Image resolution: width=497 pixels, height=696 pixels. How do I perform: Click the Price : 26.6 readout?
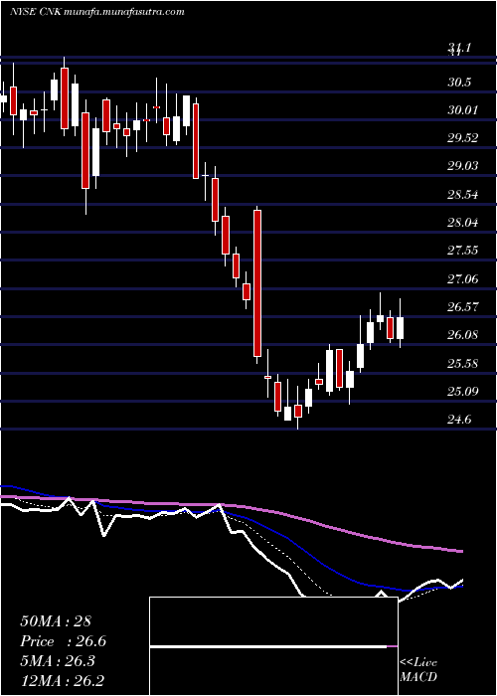tap(63, 641)
